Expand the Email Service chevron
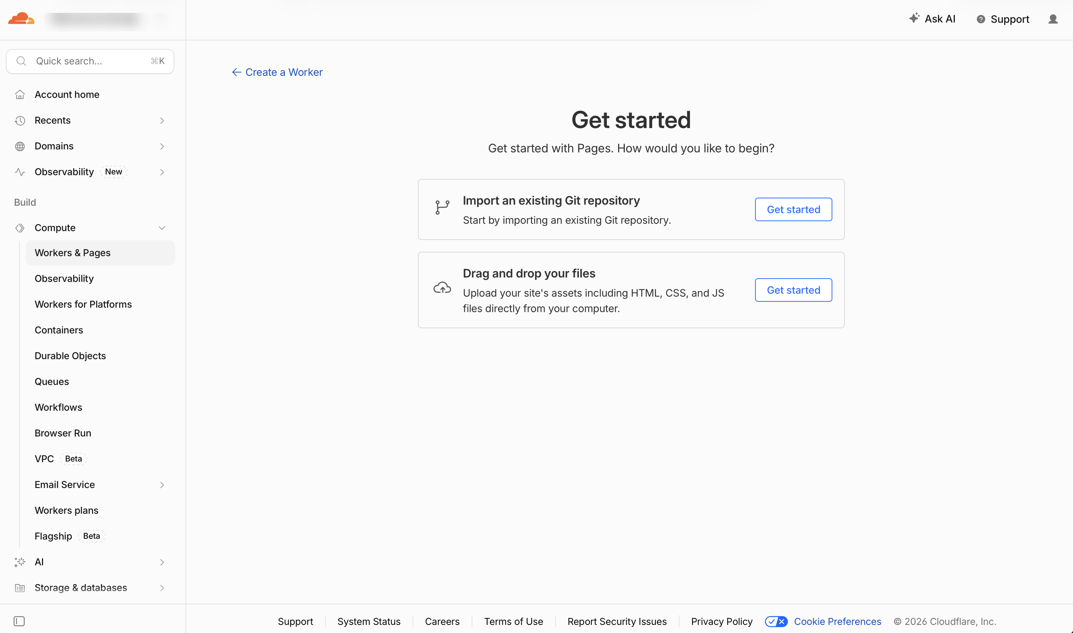This screenshot has width=1073, height=633. click(162, 485)
